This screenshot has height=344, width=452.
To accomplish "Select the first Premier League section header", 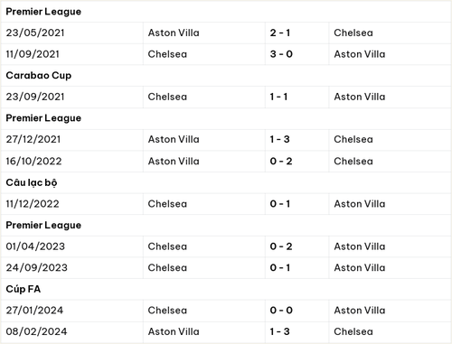I will [x=43, y=12].
